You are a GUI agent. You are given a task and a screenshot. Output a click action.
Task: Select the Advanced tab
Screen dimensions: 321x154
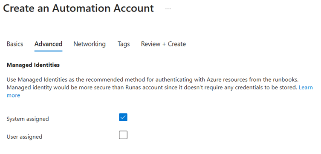click(x=48, y=44)
